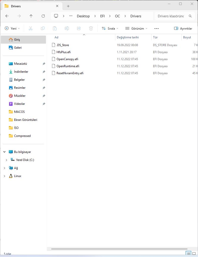Click the search magnifier icon
The width and height of the screenshot is (198, 257).
(x=190, y=16)
